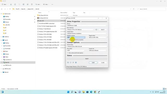The height and width of the screenshot is (94, 167).
Task: Click the Search File ISO box
Action: 151,9
